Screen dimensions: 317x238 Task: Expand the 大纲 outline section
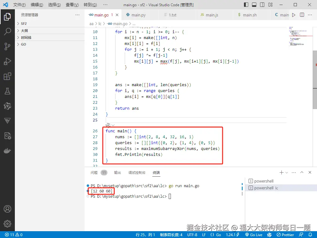(50, 31)
